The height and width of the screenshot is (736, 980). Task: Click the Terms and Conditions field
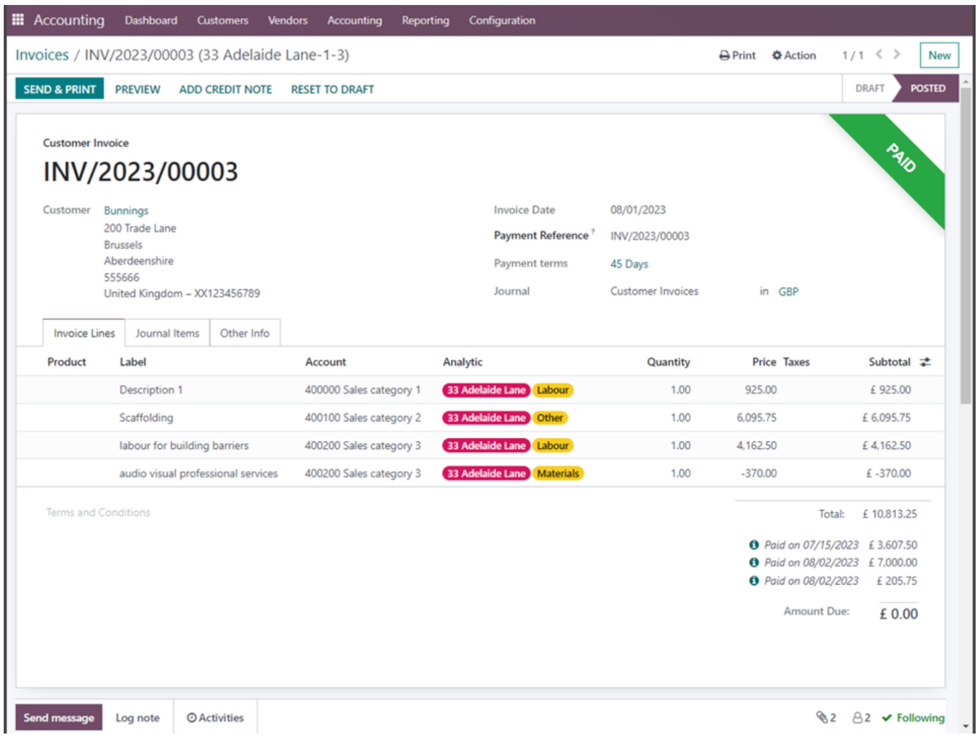97,512
